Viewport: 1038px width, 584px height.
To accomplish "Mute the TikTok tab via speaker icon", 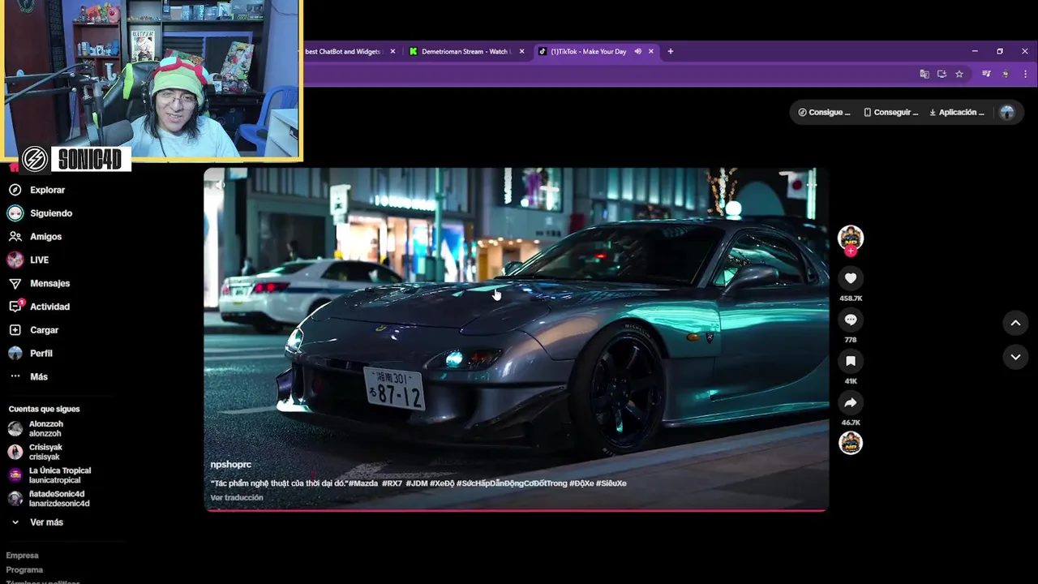I will point(638,51).
